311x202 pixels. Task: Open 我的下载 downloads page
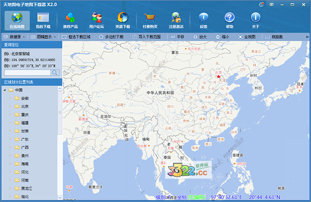tap(43, 21)
